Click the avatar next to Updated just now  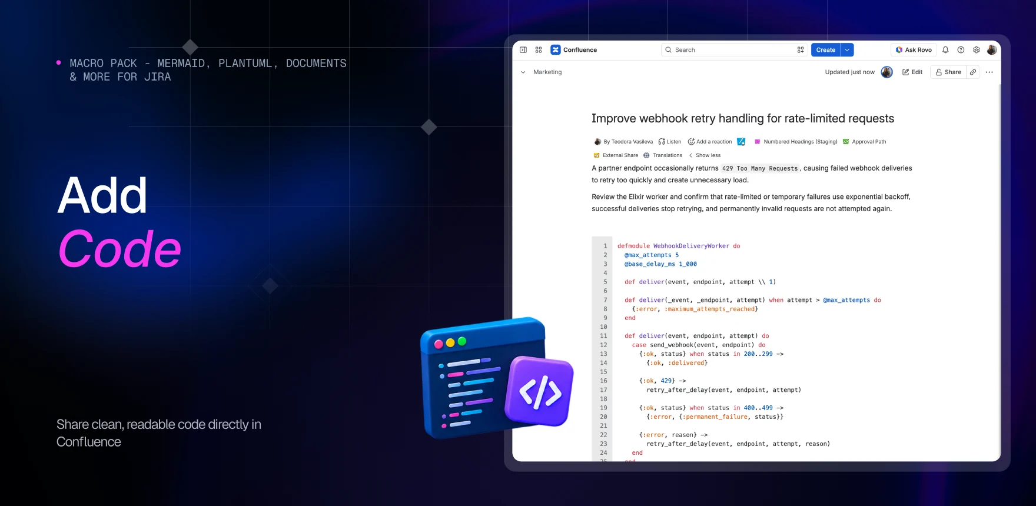tap(886, 72)
